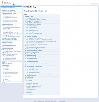99x102 pixels.
Task: Open sidebar link 04.4 Emailing Documents TO FileThis
Action: pyautogui.click(x=11, y=32)
